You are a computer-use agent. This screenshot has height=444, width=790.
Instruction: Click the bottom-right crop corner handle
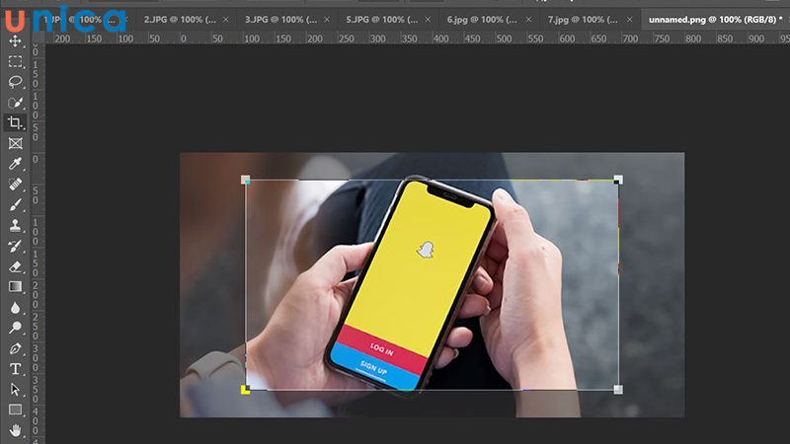point(618,390)
